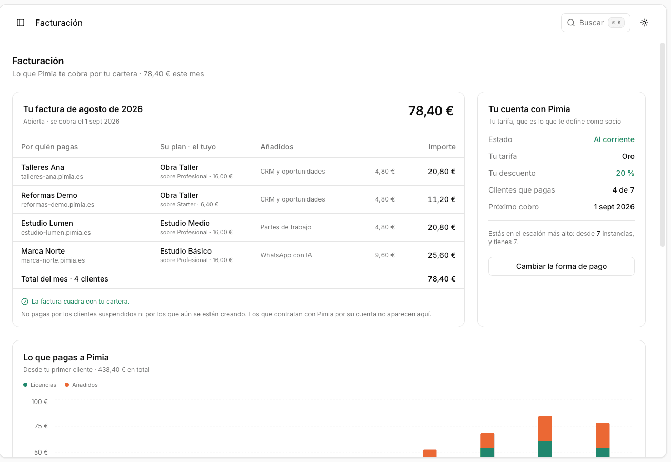The width and height of the screenshot is (671, 462).
Task: Click the 'Por quién pagas' column header
Action: pyautogui.click(x=49, y=147)
